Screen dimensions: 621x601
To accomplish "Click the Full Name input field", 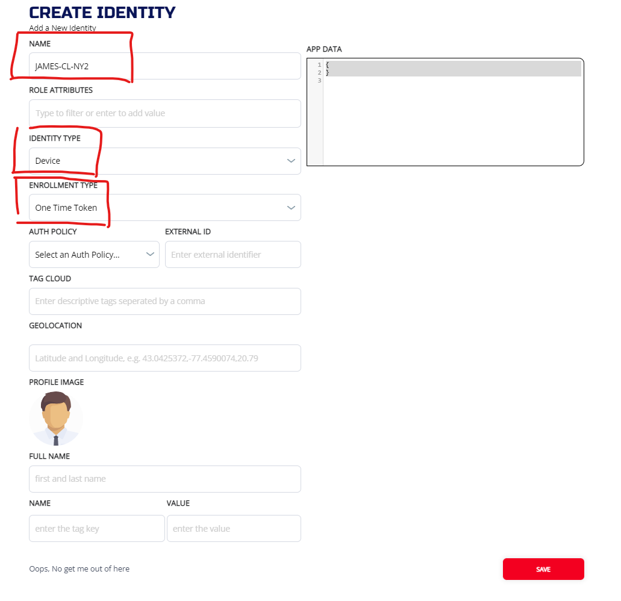I will pos(164,479).
